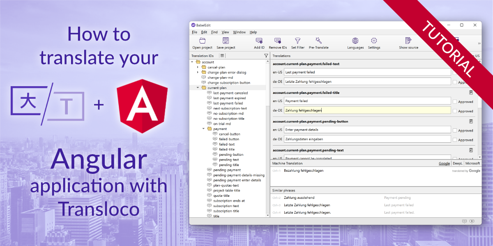Click the message icon of quota-title
This screenshot has width=493, height=246.
tap(209, 196)
